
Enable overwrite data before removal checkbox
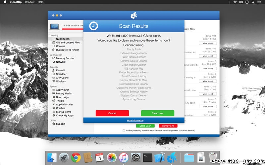pyautogui.click(x=124, y=130)
